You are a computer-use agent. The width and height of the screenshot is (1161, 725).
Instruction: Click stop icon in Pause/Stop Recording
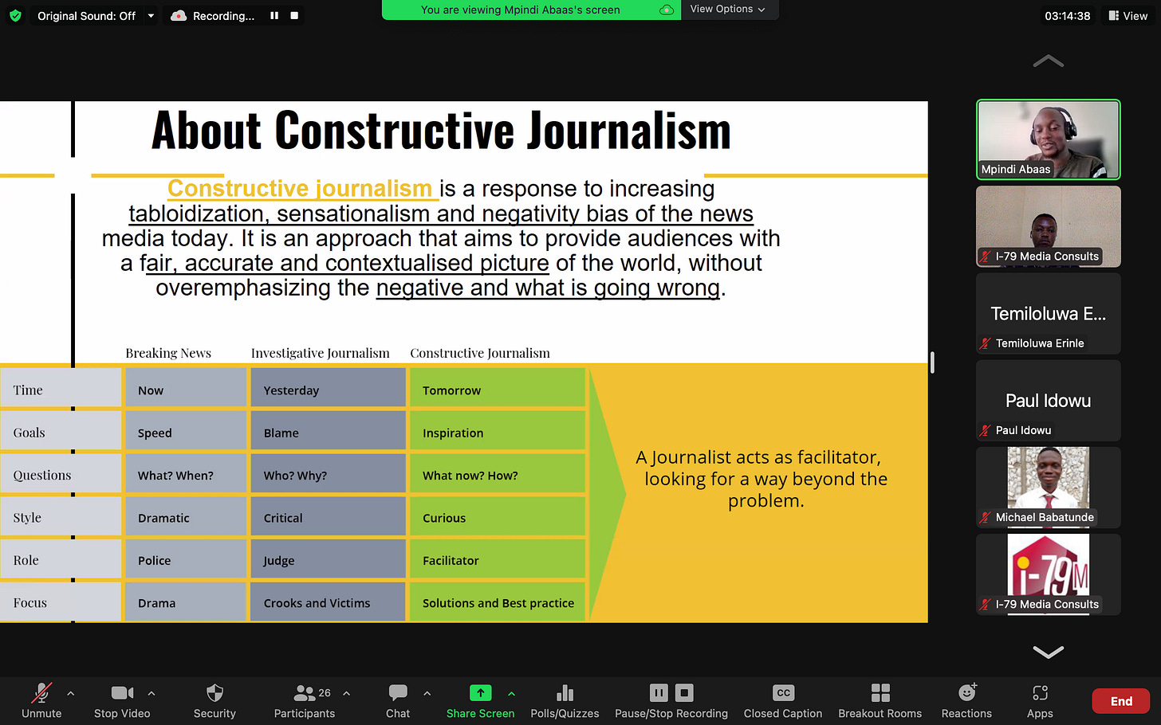click(x=684, y=692)
